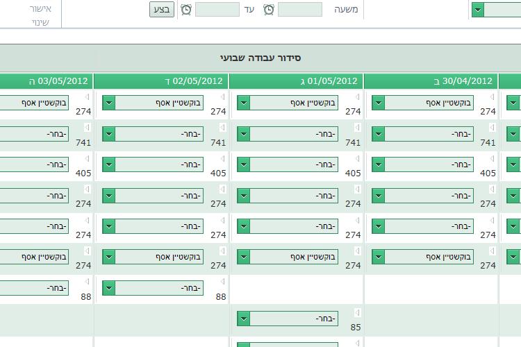Click the עד time input field
Viewport: 521px width, 347px height.
click(217, 9)
